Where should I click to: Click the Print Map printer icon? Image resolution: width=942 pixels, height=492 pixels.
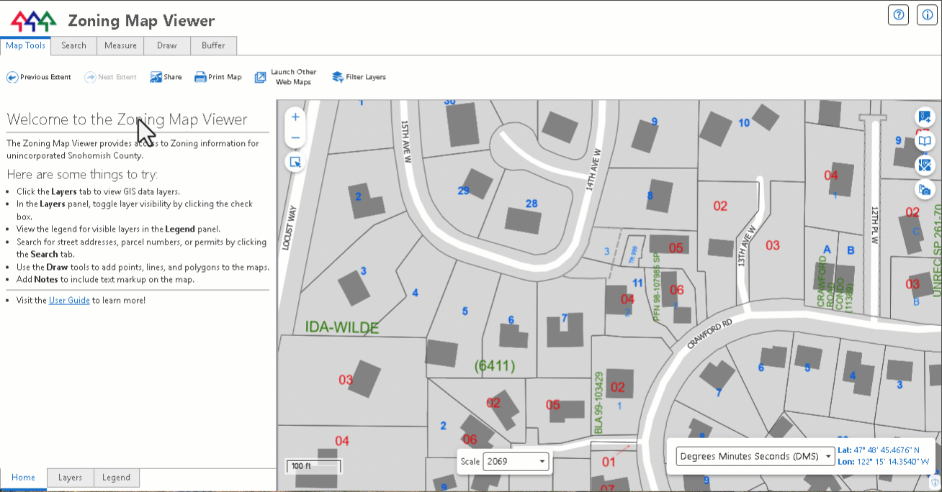tap(201, 77)
